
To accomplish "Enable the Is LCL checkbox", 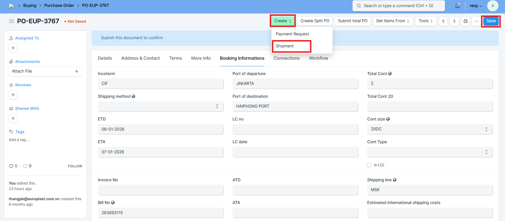I will pos(369,165).
